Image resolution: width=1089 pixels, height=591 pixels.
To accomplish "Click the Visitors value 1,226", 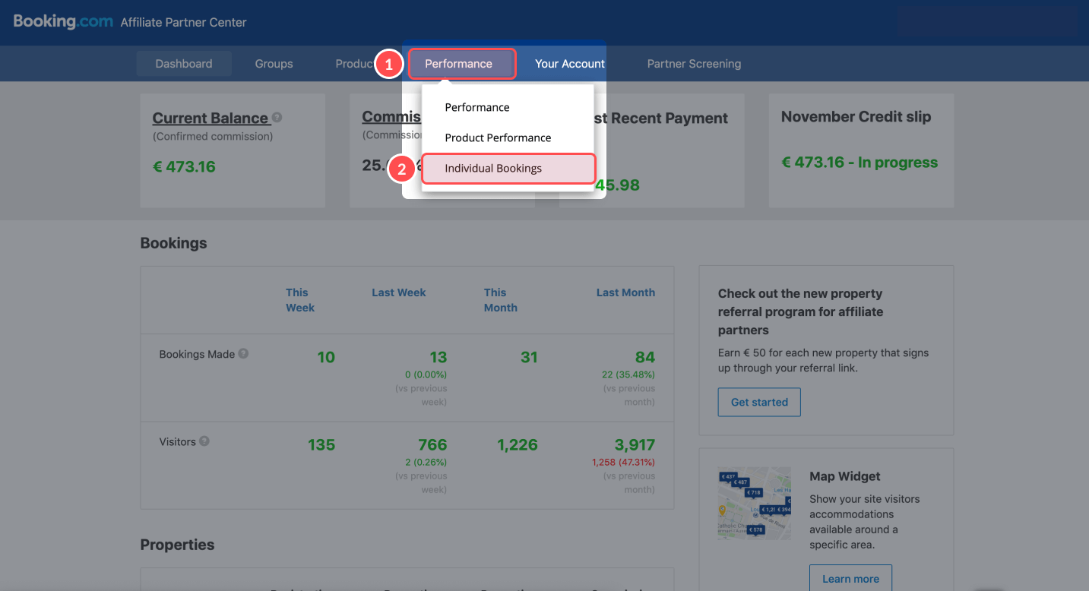I will point(518,445).
